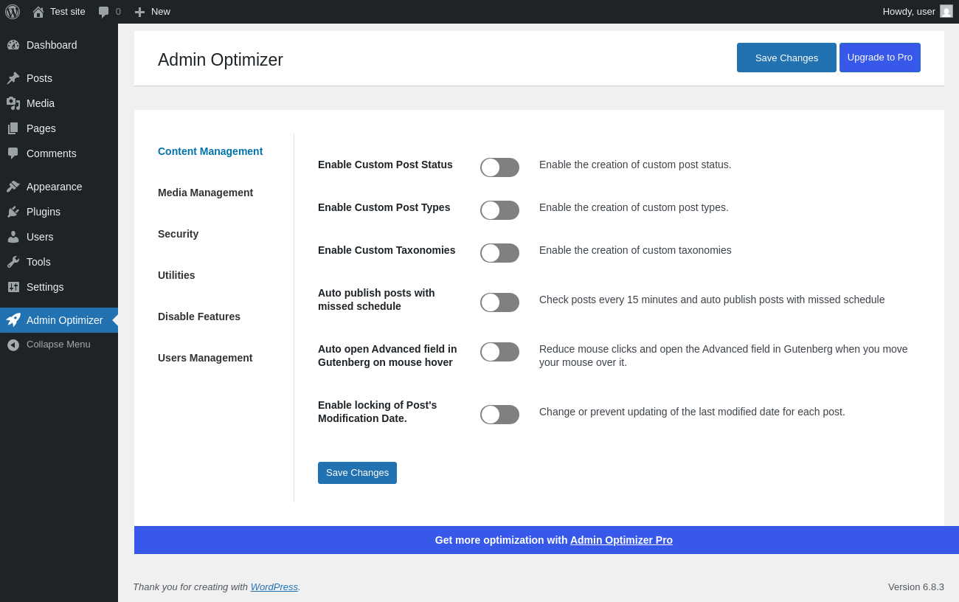Switch to Media Management tab

(205, 193)
